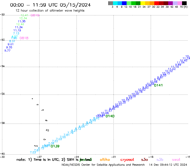The height and width of the screenshot is (167, 190).
Task: Click the wave height value 9.01
Action: point(11,44)
